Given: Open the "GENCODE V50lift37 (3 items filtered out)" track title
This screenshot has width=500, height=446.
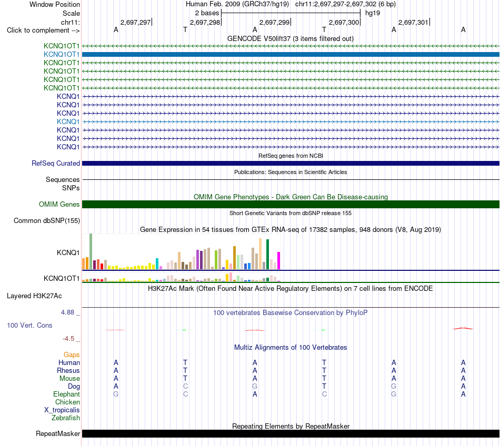Looking at the screenshot, I should [x=291, y=38].
